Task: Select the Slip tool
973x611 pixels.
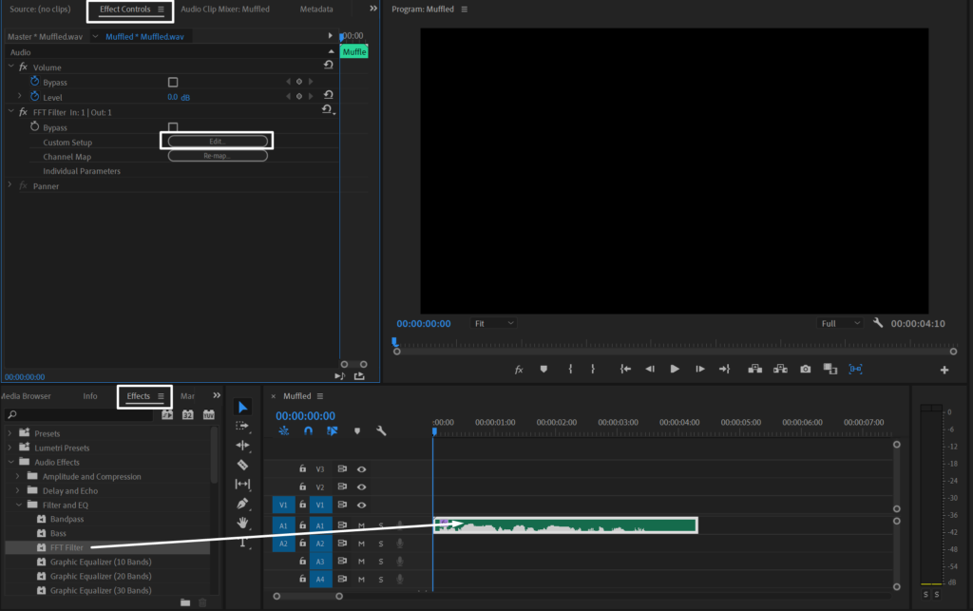Action: tap(242, 484)
